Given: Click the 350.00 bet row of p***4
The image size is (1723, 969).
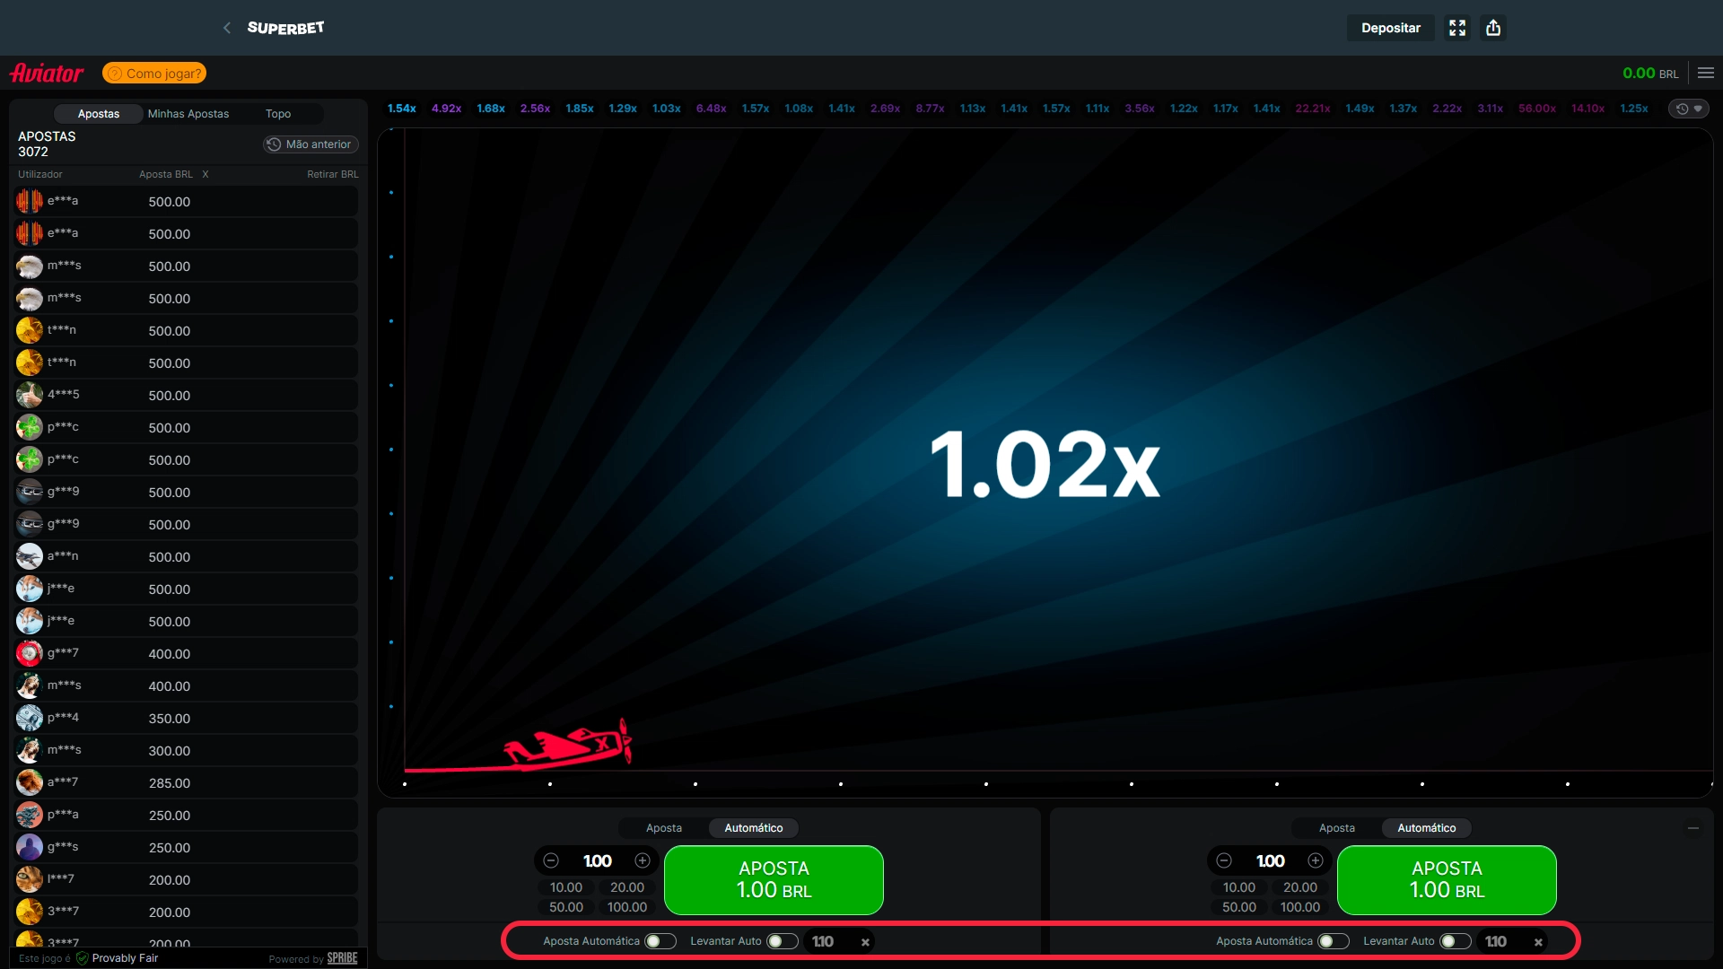Looking at the screenshot, I should click(x=187, y=719).
